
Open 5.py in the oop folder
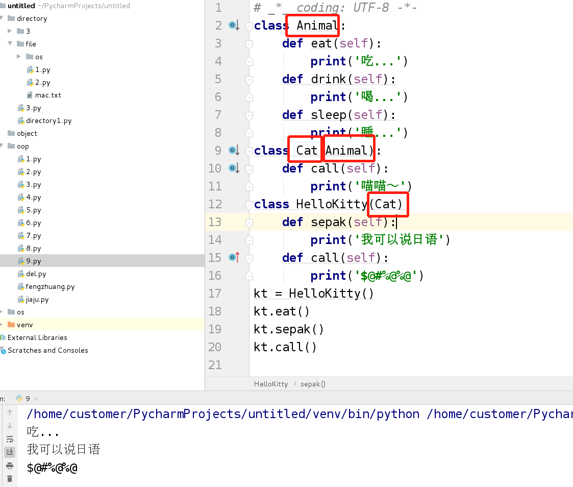(29, 210)
